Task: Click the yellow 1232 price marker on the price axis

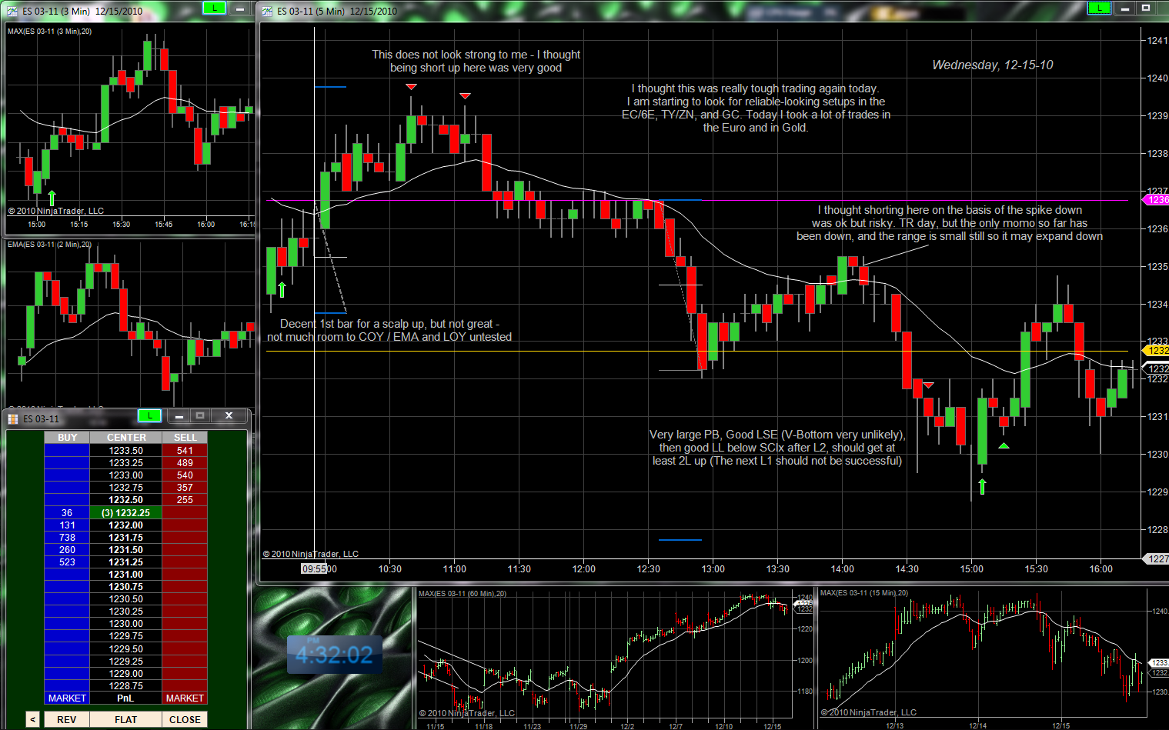Action: click(x=1157, y=351)
